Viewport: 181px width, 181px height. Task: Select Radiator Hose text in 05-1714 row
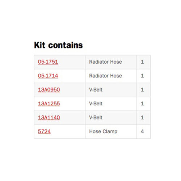coord(105,76)
